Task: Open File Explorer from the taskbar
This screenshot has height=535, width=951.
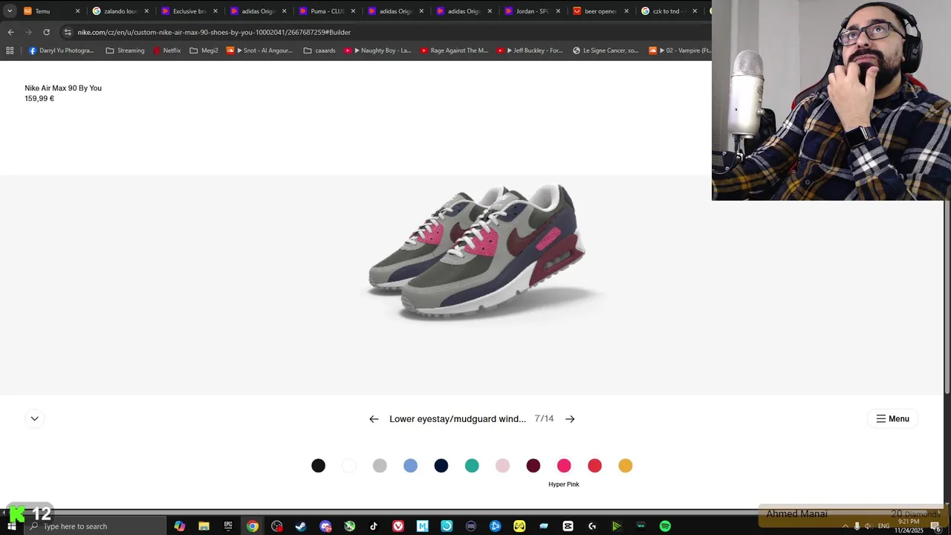Action: coord(204,526)
